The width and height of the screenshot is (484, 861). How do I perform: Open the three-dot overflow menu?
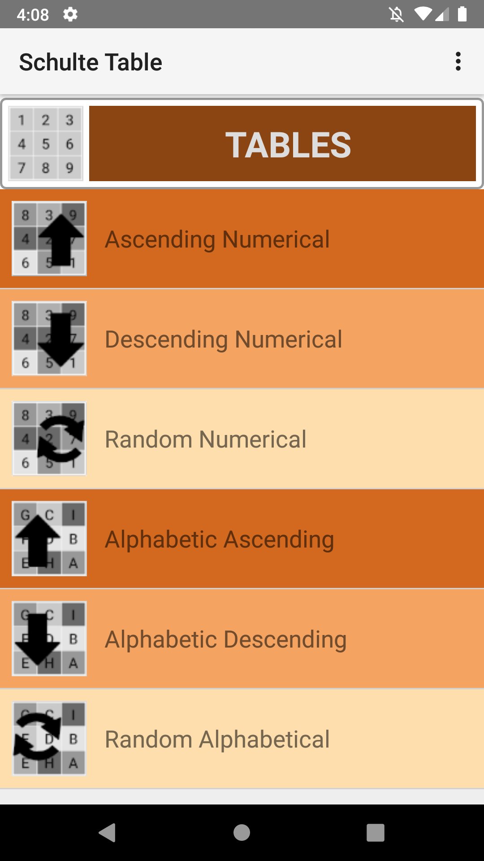coord(458,61)
